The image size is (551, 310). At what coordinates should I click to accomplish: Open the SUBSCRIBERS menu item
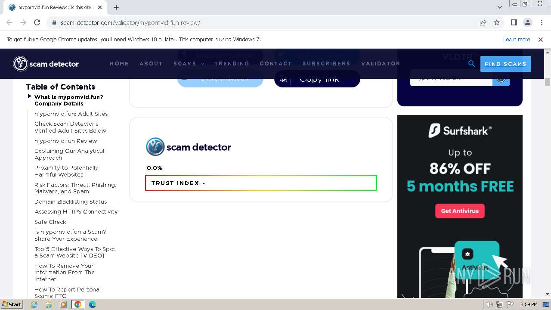coord(327,64)
